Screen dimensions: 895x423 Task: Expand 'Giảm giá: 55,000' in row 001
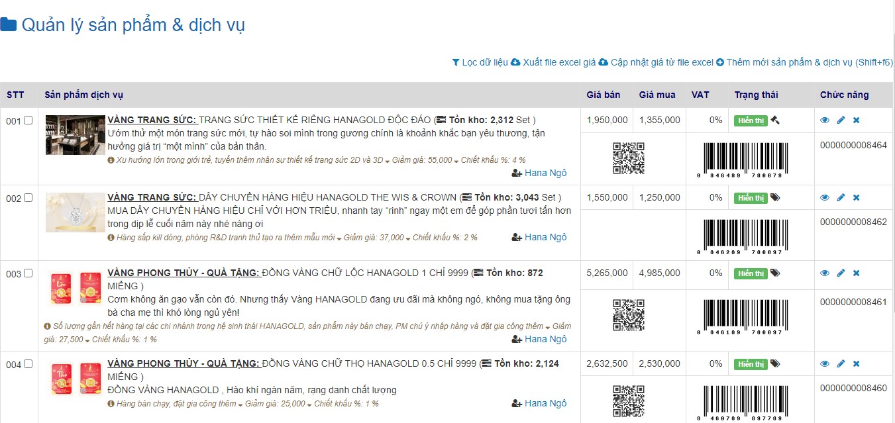pos(422,160)
